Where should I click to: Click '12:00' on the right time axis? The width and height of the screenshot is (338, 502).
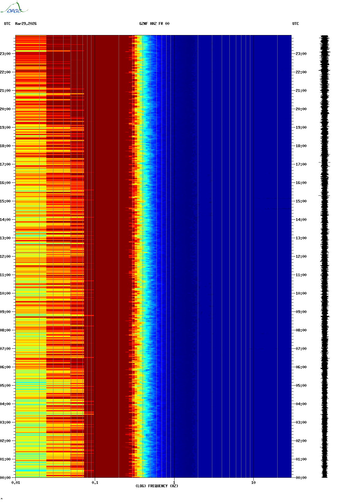click(x=301, y=257)
